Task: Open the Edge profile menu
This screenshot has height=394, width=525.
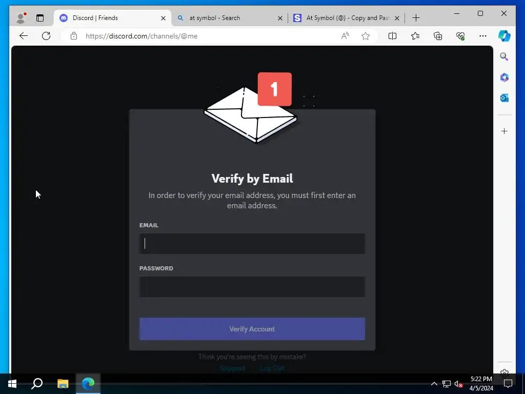Action: pos(21,18)
